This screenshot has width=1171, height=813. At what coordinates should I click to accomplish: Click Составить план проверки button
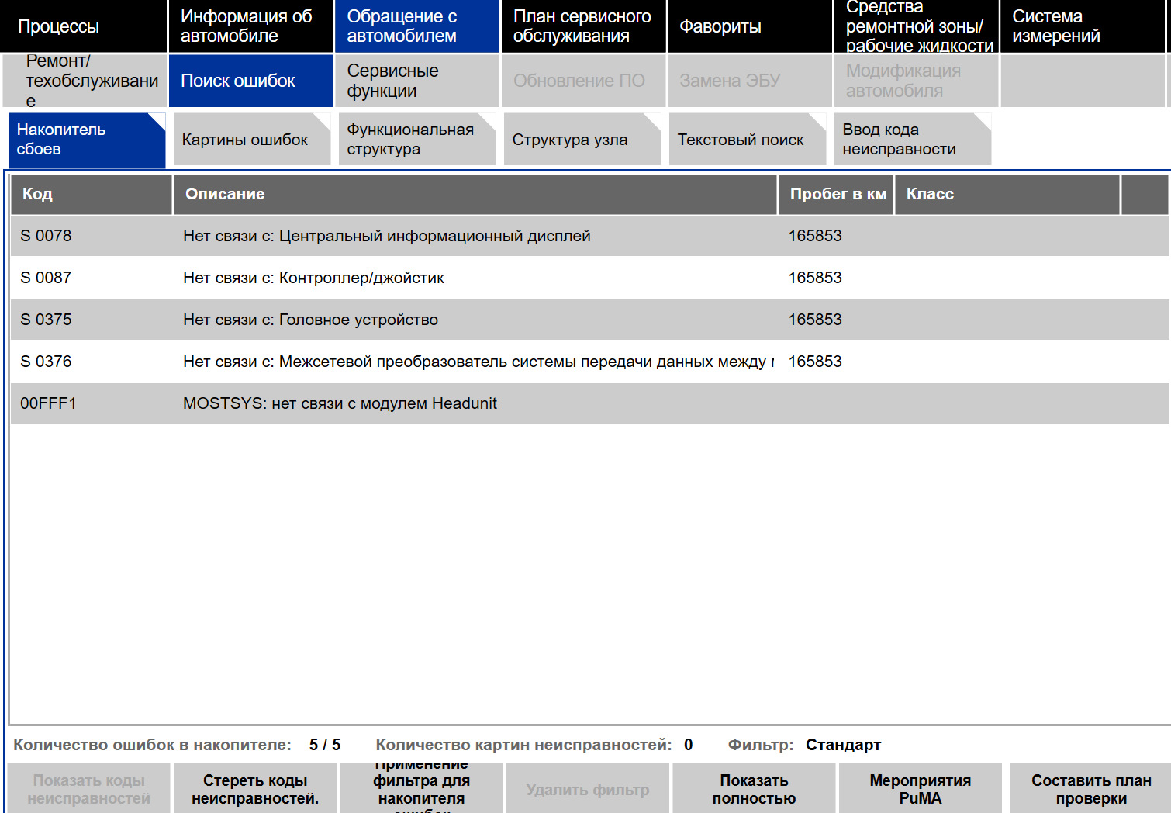tap(1090, 789)
